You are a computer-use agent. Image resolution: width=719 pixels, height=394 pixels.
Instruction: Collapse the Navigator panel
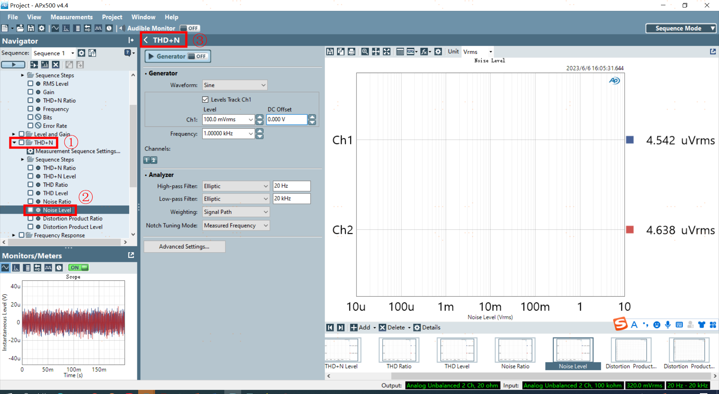coord(131,40)
